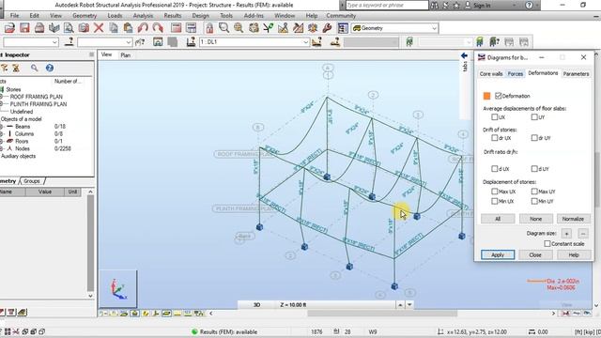Click the viewport horizontal scrollbar
The height and width of the screenshot is (338, 601).
point(382,314)
